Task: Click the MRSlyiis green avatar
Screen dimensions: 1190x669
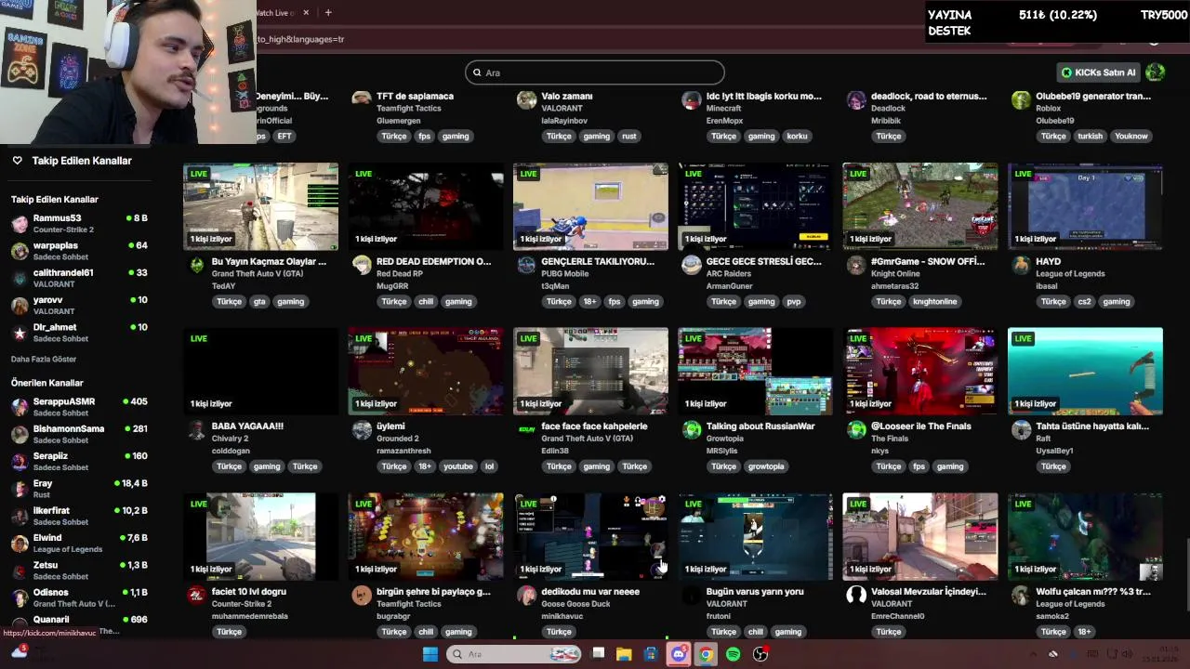Action: pyautogui.click(x=692, y=429)
